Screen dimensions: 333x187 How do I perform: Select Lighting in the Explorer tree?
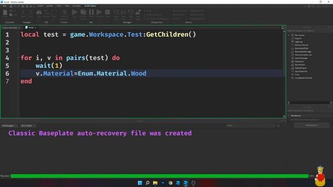click(x=298, y=42)
